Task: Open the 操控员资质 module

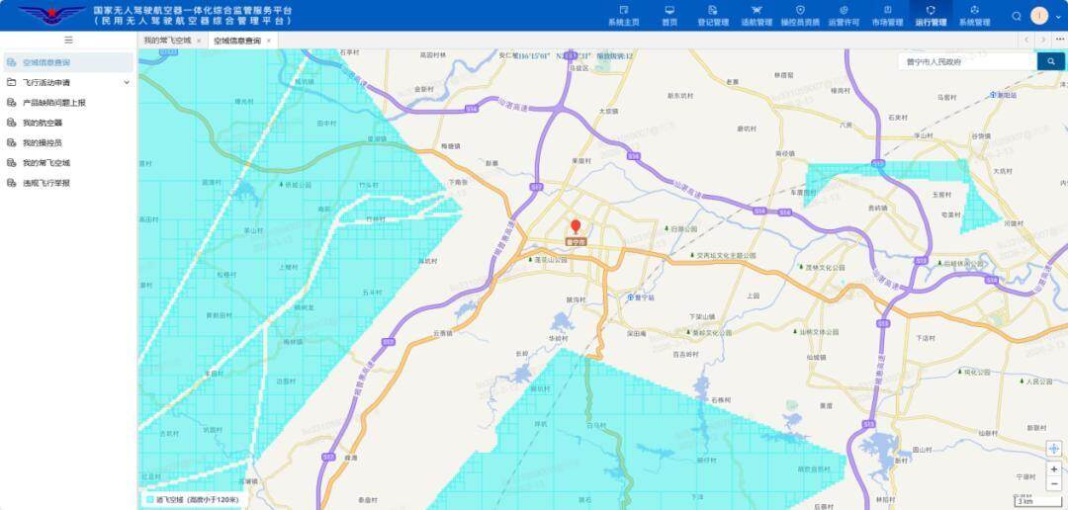Action: (800, 15)
